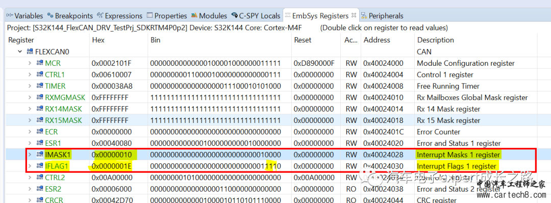The width and height of the screenshot is (551, 203).
Task: Click the FLEXCAN0 peripheral icon
Action: click(30, 52)
